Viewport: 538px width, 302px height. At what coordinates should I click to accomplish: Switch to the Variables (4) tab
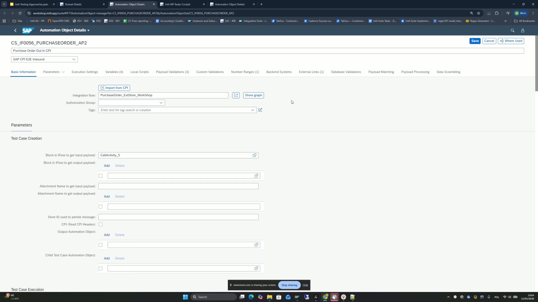point(114,72)
